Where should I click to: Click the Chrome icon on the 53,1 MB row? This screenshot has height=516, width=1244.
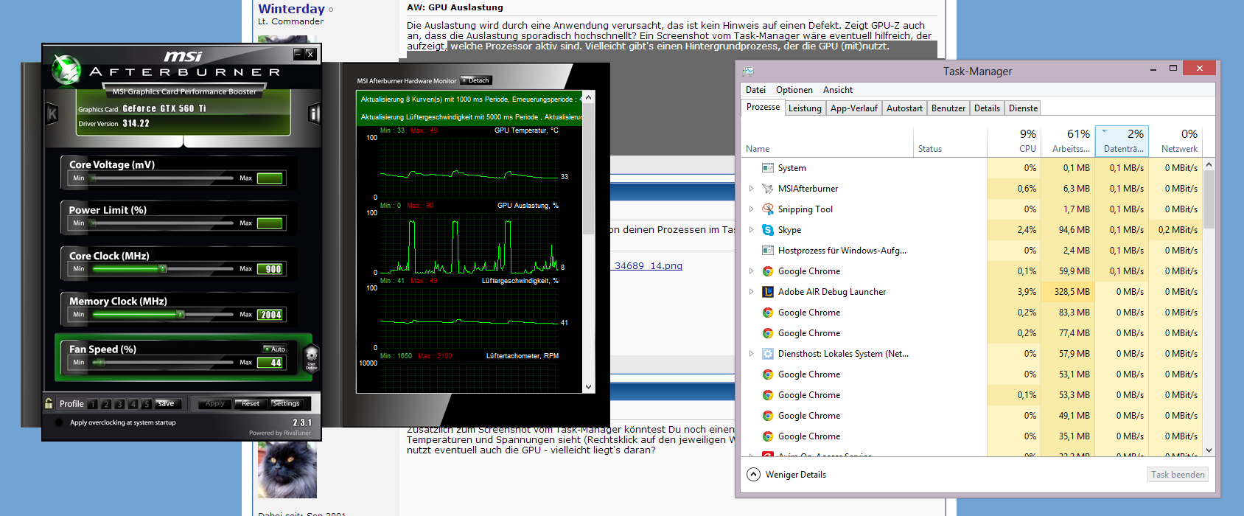point(768,374)
